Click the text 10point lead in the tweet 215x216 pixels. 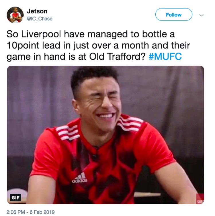[34, 45]
